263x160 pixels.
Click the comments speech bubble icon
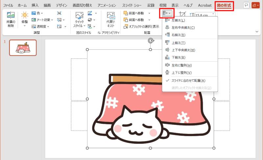pyautogui.click(x=246, y=5)
